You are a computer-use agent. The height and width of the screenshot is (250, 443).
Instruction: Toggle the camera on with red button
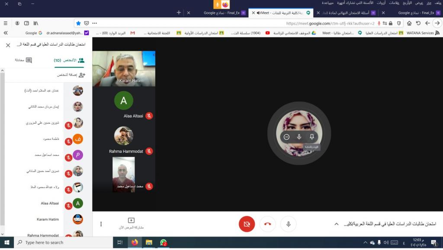247,224
